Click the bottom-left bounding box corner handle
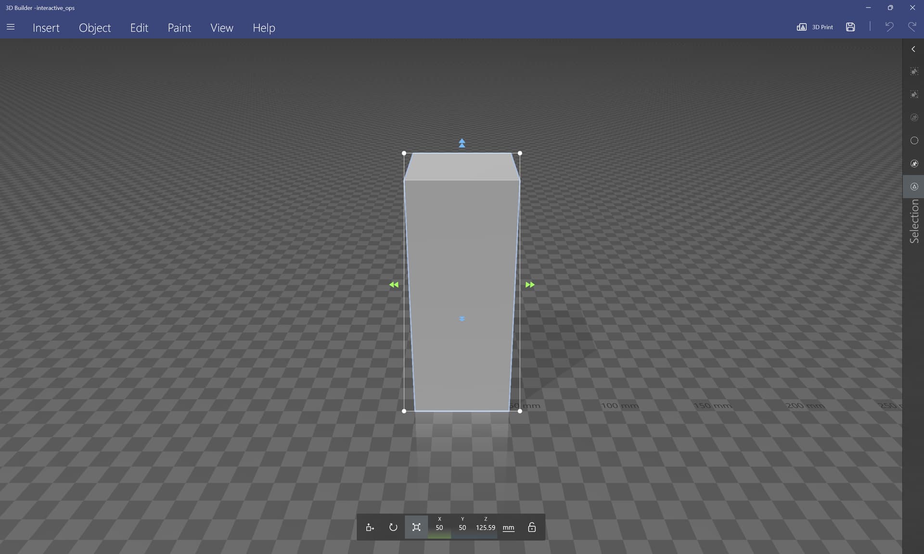Screen dimensions: 924x554 pos(404,411)
